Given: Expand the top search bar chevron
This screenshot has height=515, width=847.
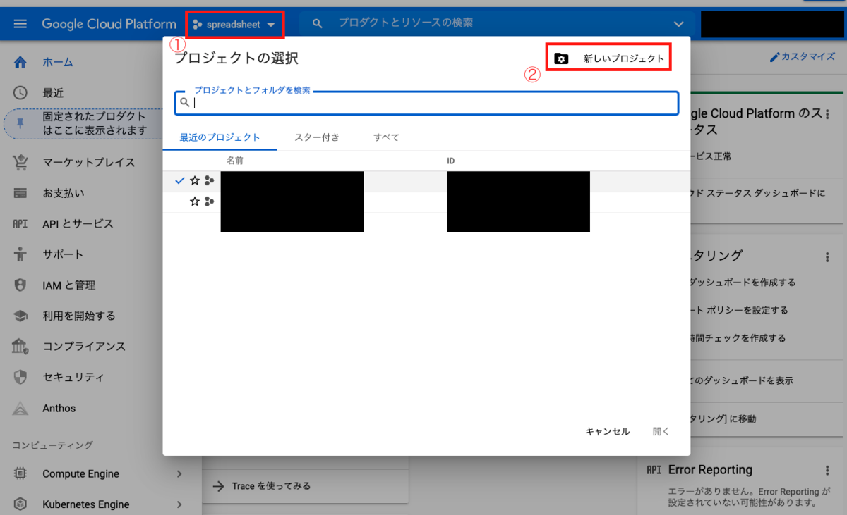Looking at the screenshot, I should click(679, 24).
